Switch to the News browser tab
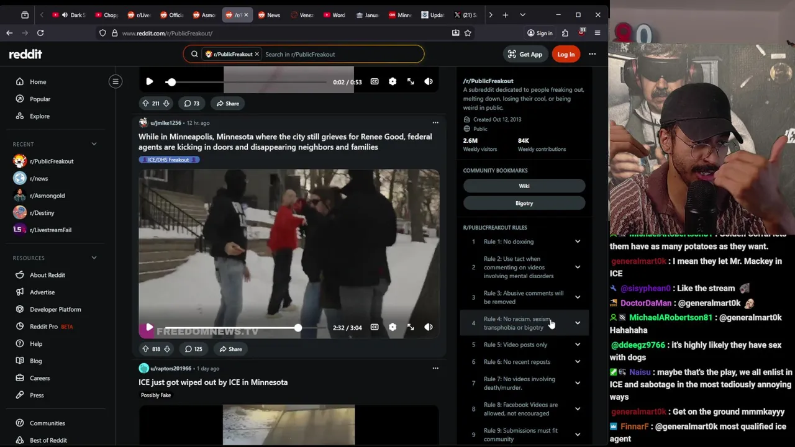The width and height of the screenshot is (795, 447). [x=269, y=15]
